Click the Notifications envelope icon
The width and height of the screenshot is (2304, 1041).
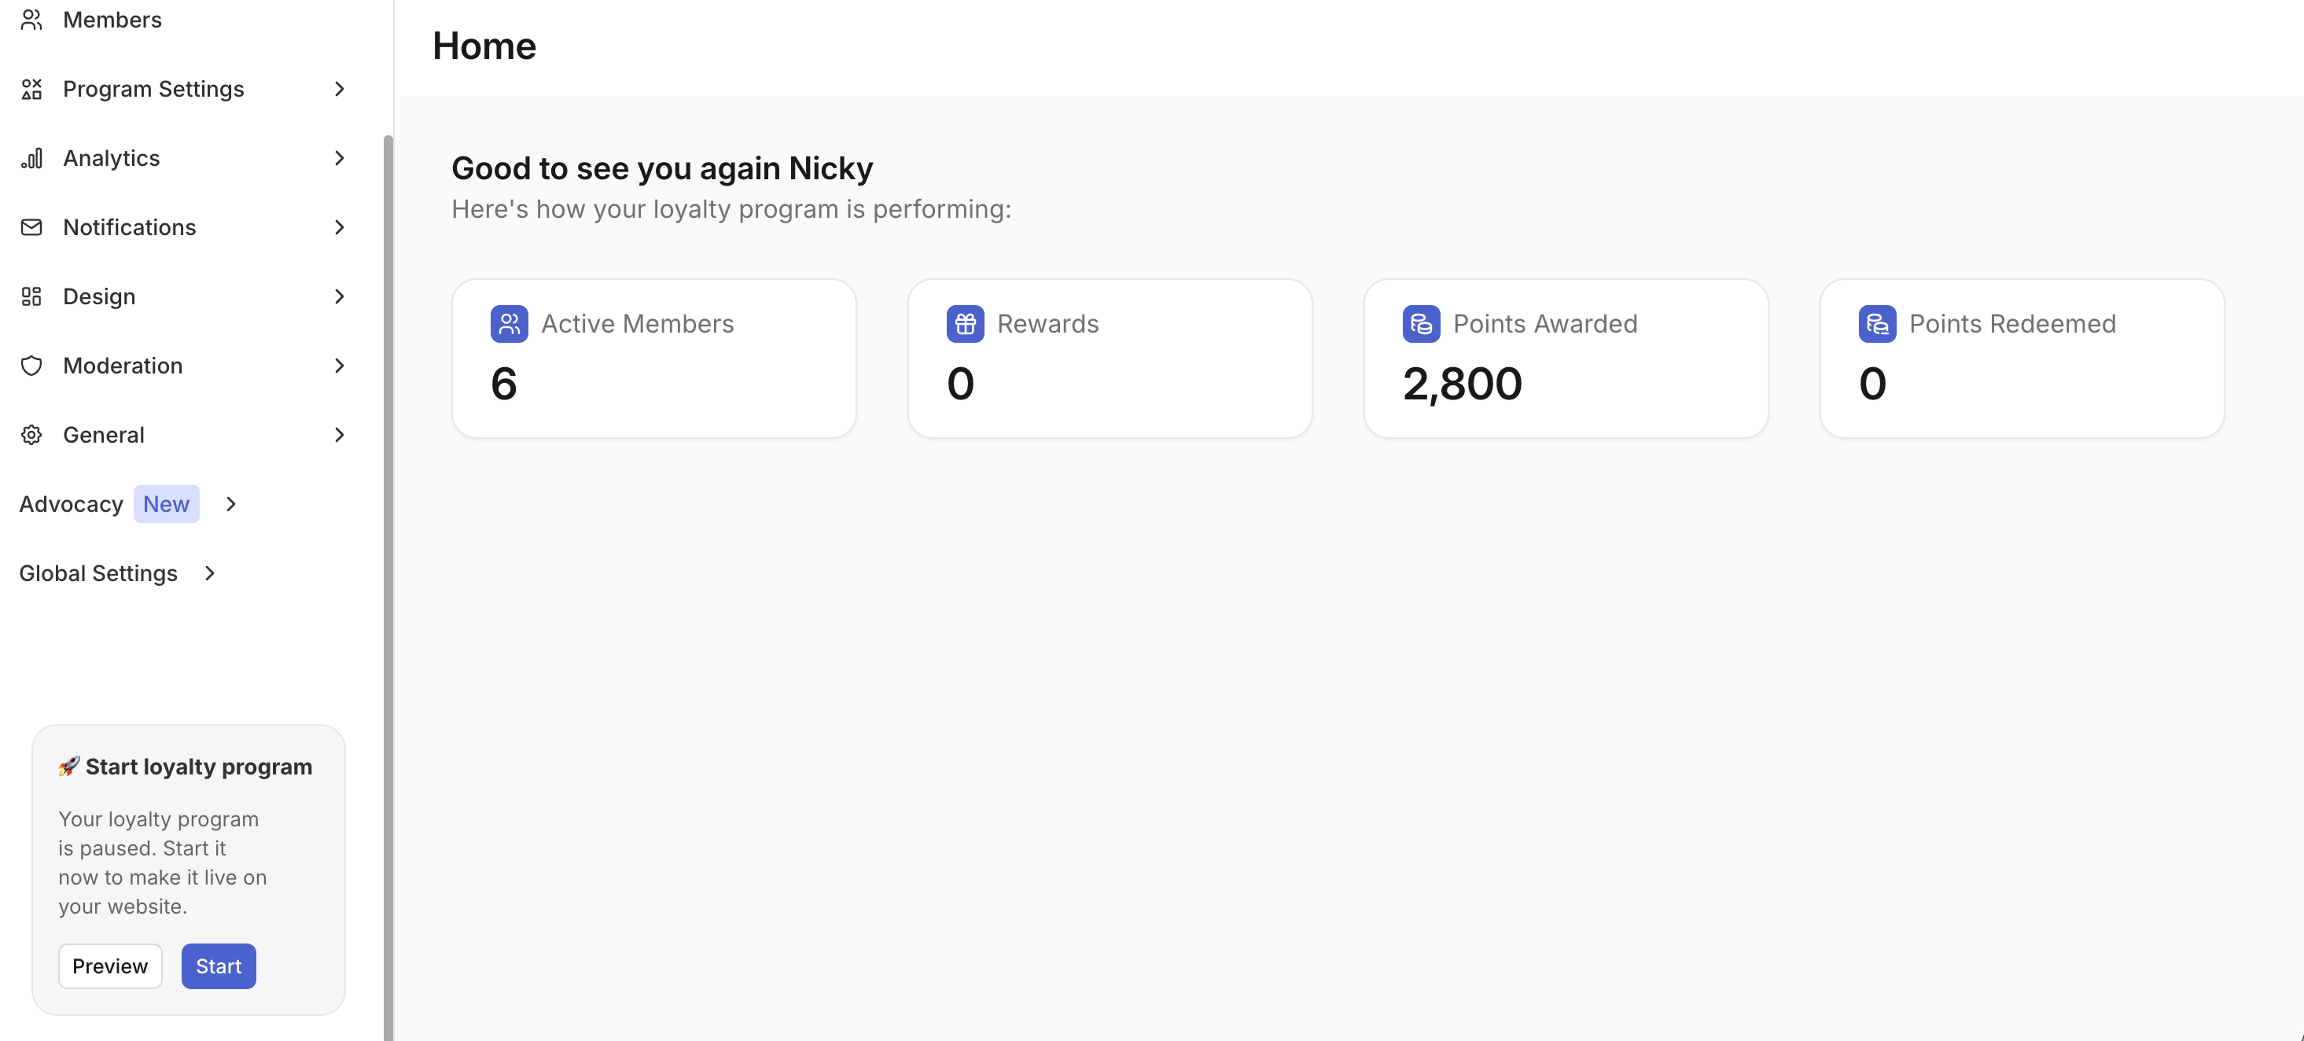click(x=31, y=227)
